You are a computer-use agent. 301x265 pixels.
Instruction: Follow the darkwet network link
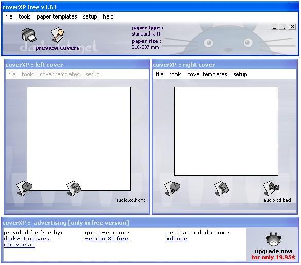27,239
